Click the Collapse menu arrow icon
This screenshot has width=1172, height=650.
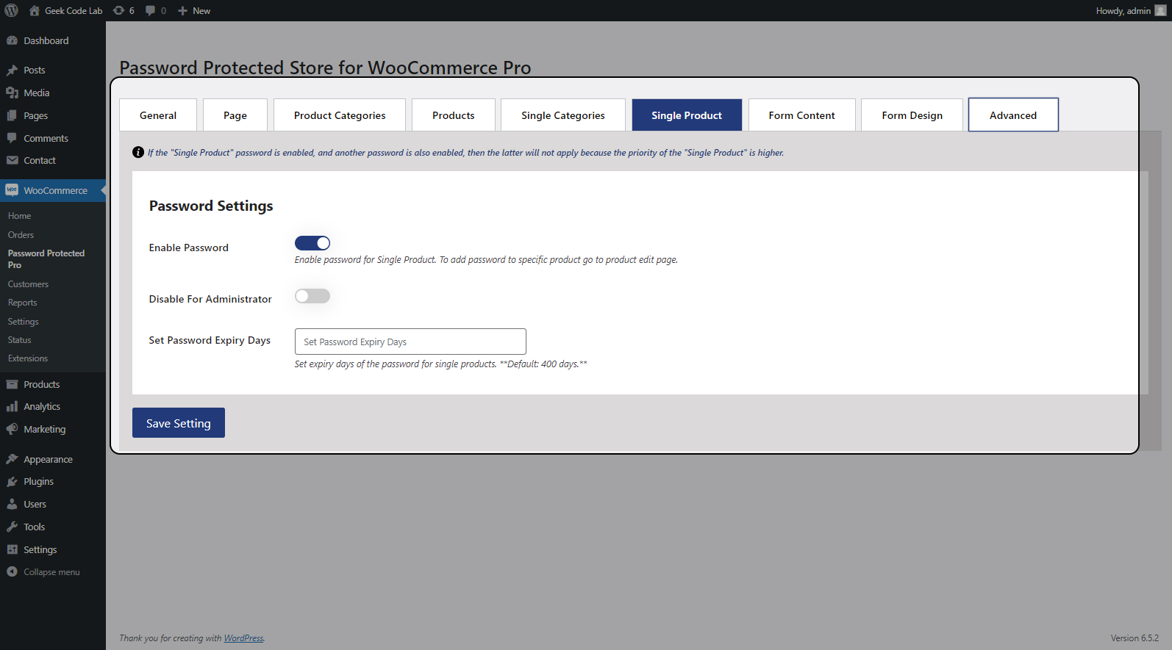[12, 571]
